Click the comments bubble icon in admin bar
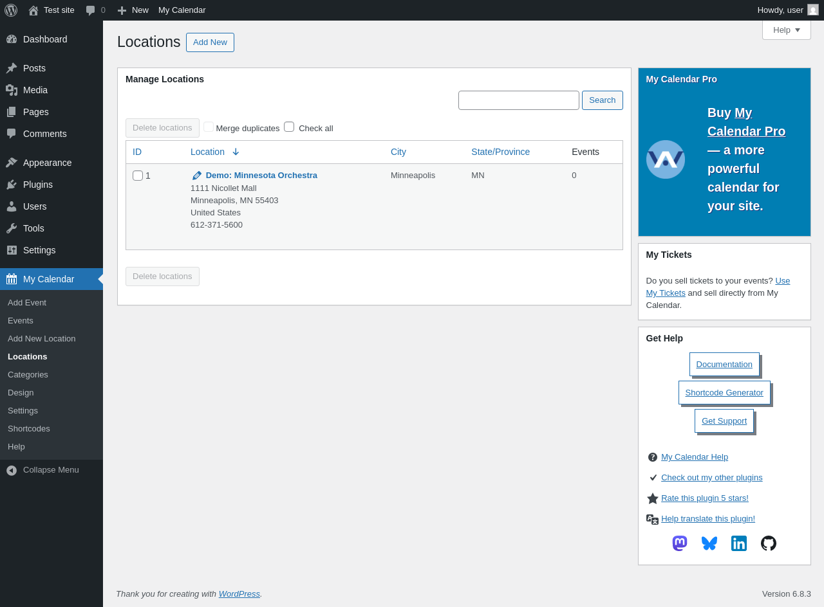Viewport: 824px width, 607px height. (x=91, y=10)
